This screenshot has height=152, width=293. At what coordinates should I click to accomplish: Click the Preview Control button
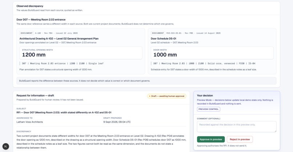pos(208,109)
